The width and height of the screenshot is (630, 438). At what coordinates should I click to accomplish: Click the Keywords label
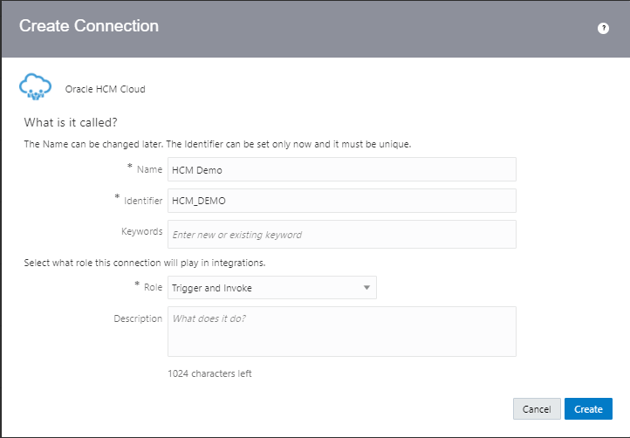[141, 232]
